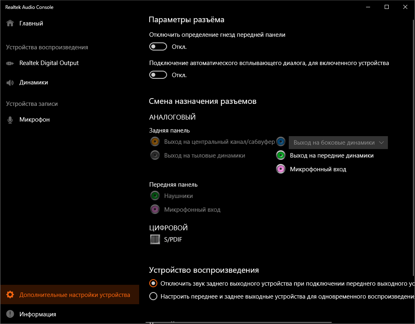The image size is (415, 324).
Task: Select mute rear output device radio option
Action: [x=153, y=283]
